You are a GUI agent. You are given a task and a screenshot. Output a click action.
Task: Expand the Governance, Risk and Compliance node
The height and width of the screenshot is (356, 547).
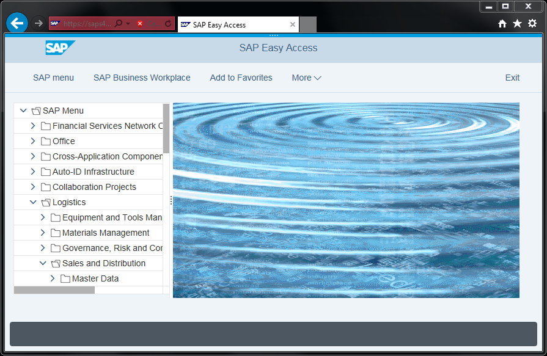coord(43,248)
